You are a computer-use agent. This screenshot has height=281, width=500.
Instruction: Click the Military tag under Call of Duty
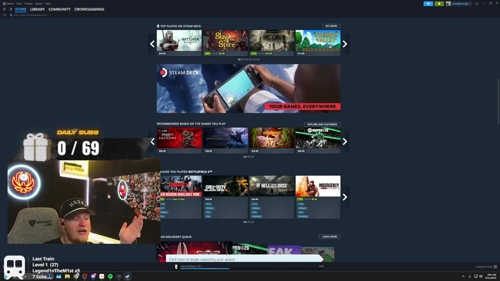pos(210,208)
